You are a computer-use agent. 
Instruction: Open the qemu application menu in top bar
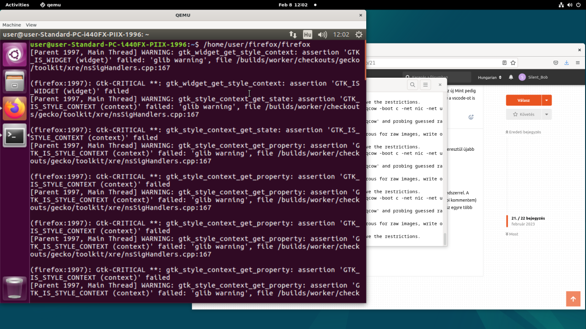pyautogui.click(x=50, y=5)
